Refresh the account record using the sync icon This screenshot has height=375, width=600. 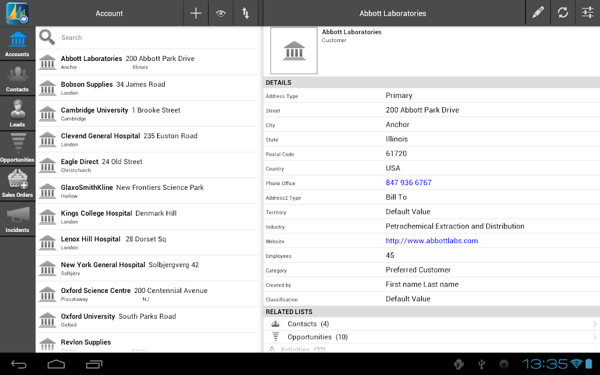[562, 13]
